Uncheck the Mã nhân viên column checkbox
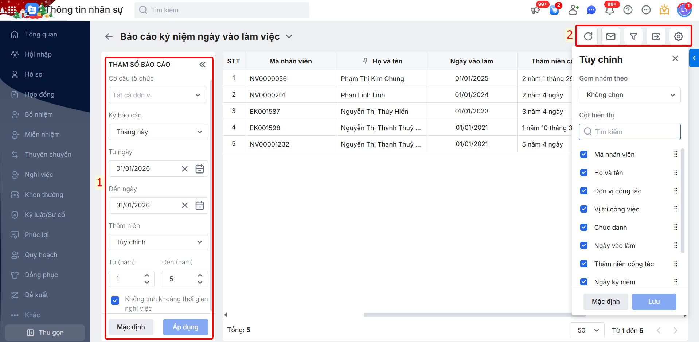This screenshot has width=699, height=342. click(584, 154)
